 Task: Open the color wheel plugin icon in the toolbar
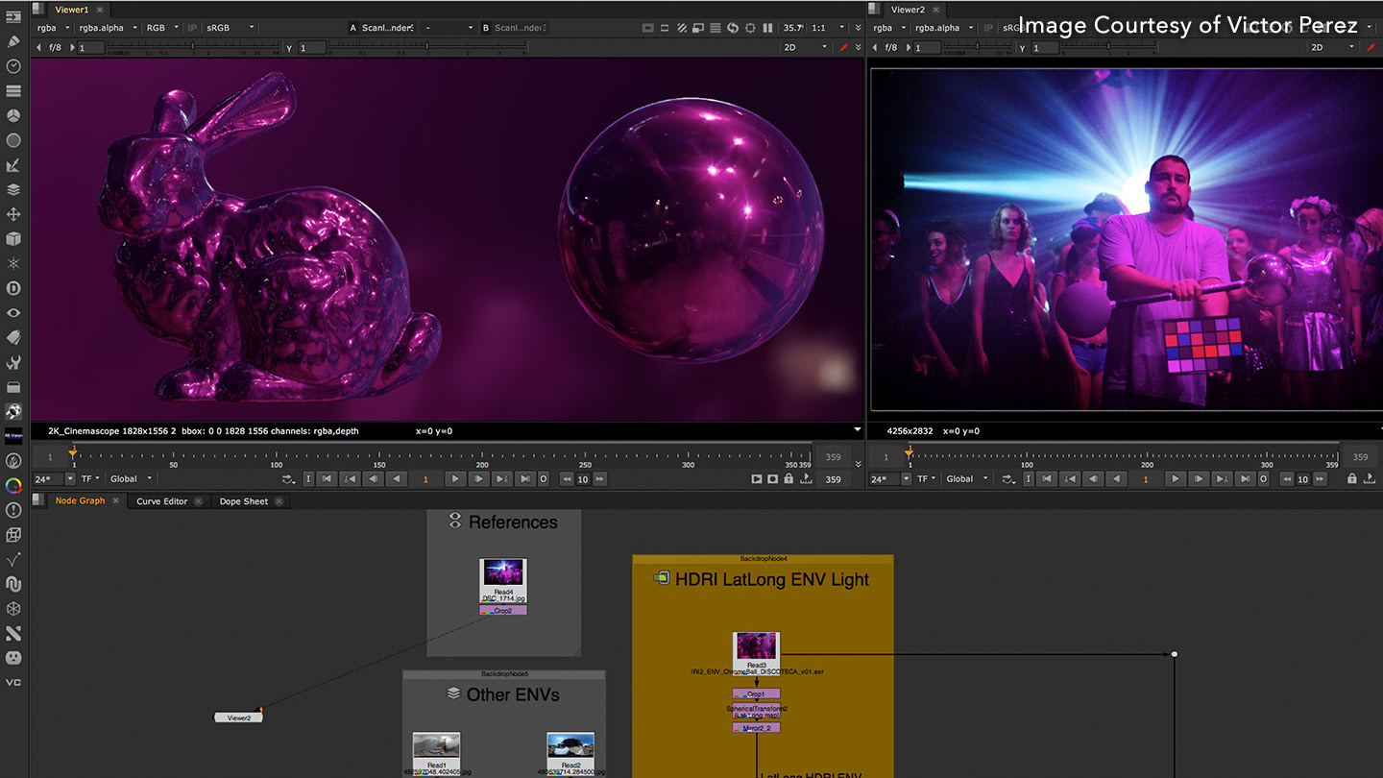point(13,486)
